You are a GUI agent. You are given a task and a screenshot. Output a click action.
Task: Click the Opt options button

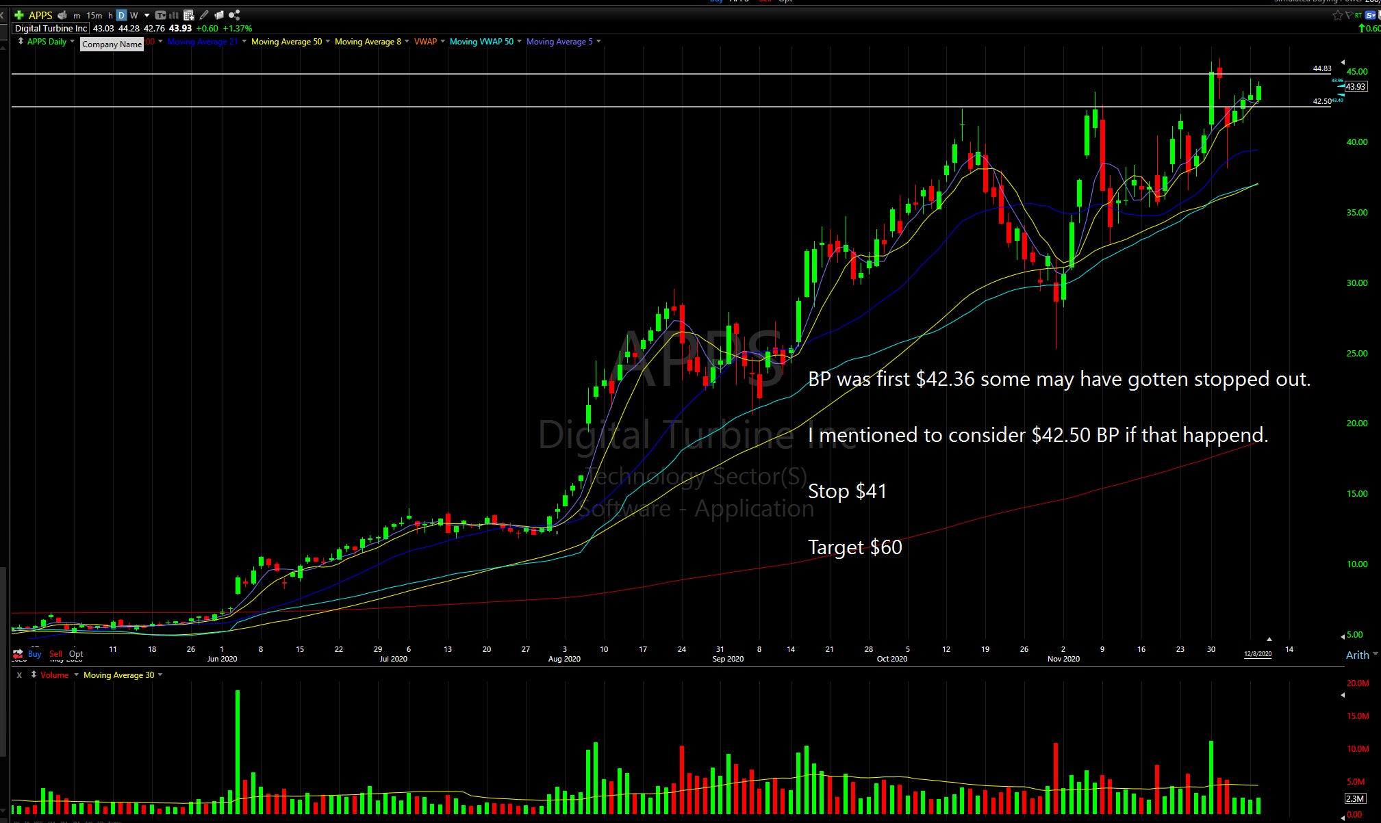(76, 654)
